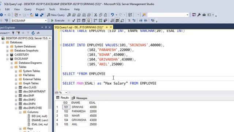The height and width of the screenshot is (132, 234).
Task: Click Uncomment selected lines icon
Action: (x=134, y=21)
